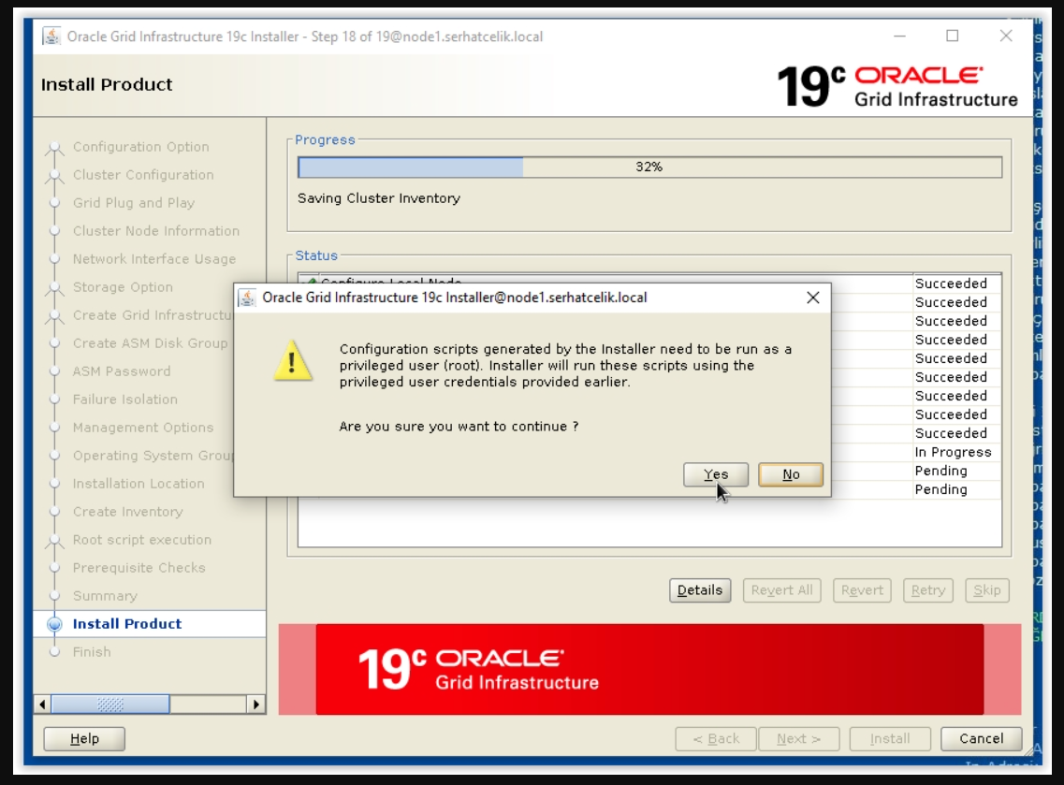Click the 19c Oracle logo in header
The image size is (1064, 785).
[x=896, y=86]
